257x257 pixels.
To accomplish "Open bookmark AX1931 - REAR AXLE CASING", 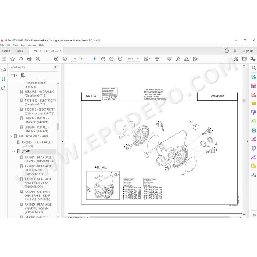I will pos(39,159).
